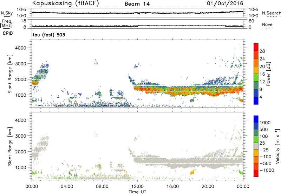Screen dimensions: 281x194
Task: Click the 18 tick on frequency axis
Action: click(x=24, y=21)
